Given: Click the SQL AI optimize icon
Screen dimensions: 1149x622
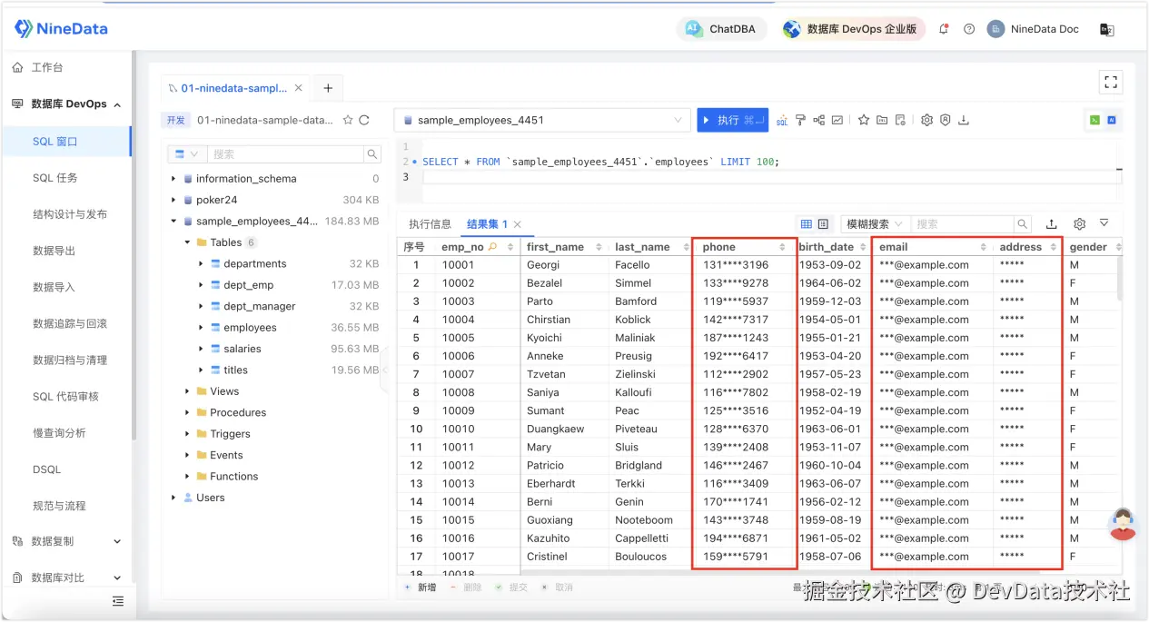Looking at the screenshot, I should coord(782,120).
